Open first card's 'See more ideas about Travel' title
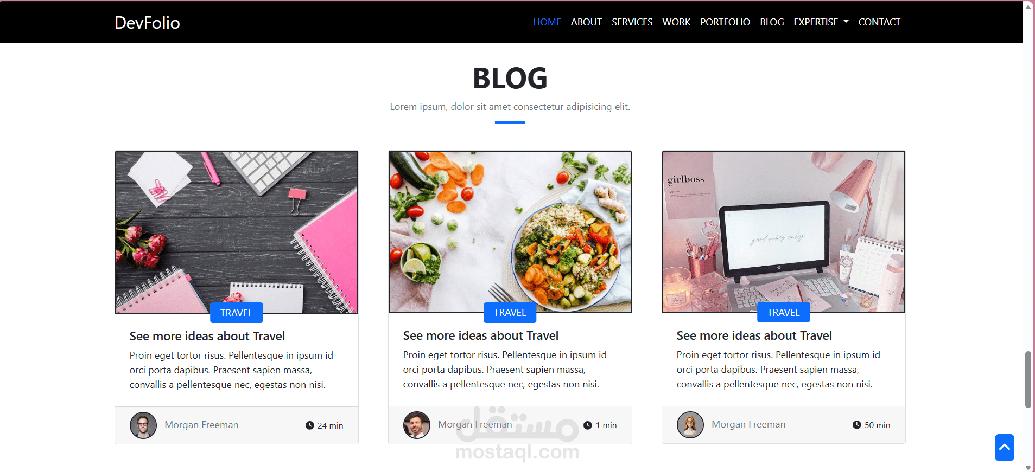1035x472 pixels. [207, 336]
